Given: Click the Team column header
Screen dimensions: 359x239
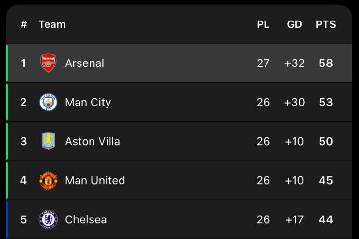Looking at the screenshot, I should 52,25.
